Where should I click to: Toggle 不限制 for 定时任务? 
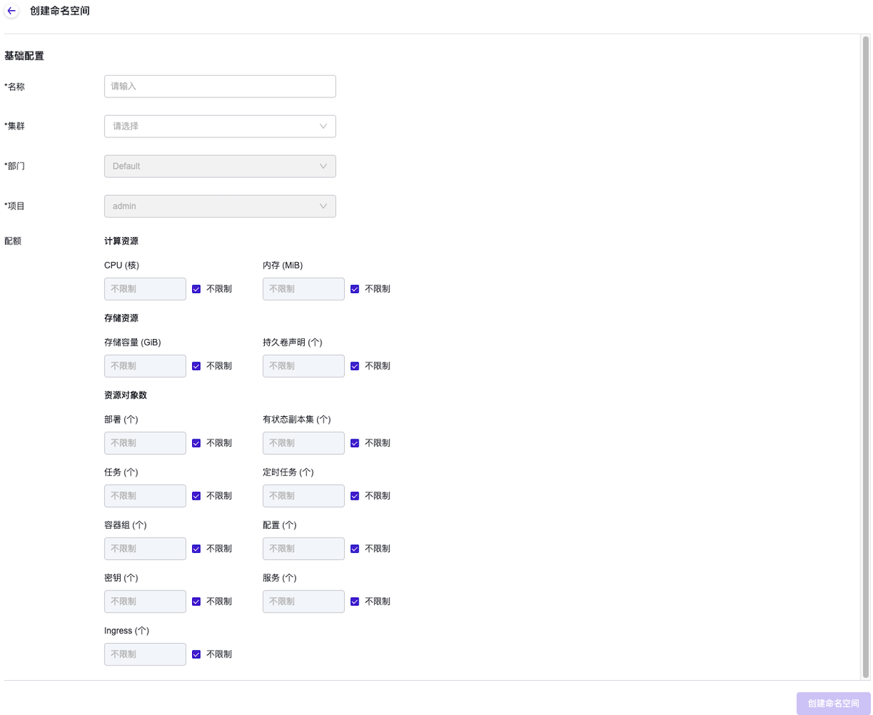point(355,496)
